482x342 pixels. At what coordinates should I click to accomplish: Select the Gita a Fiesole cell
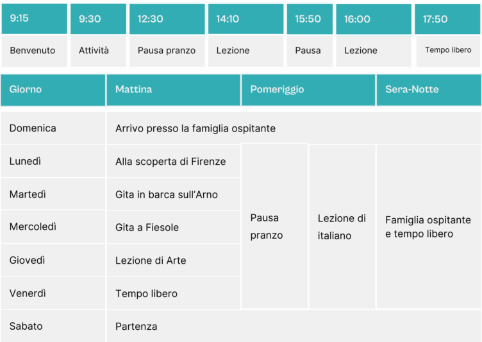pyautogui.click(x=147, y=228)
